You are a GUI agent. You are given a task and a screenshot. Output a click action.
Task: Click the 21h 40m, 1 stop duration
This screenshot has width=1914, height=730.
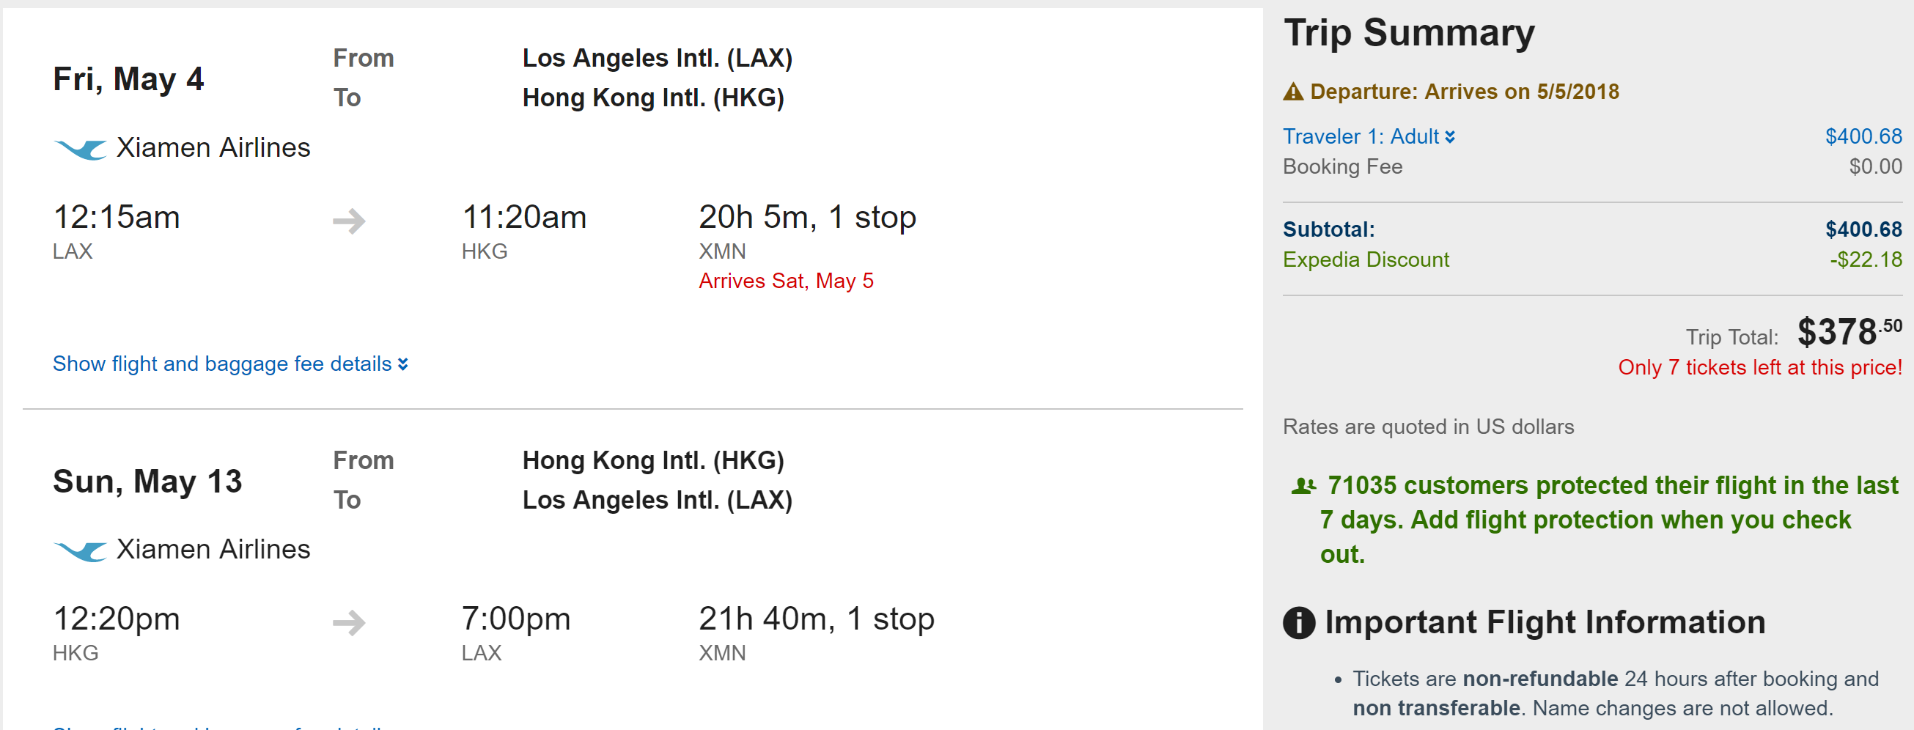pyautogui.click(x=816, y=619)
